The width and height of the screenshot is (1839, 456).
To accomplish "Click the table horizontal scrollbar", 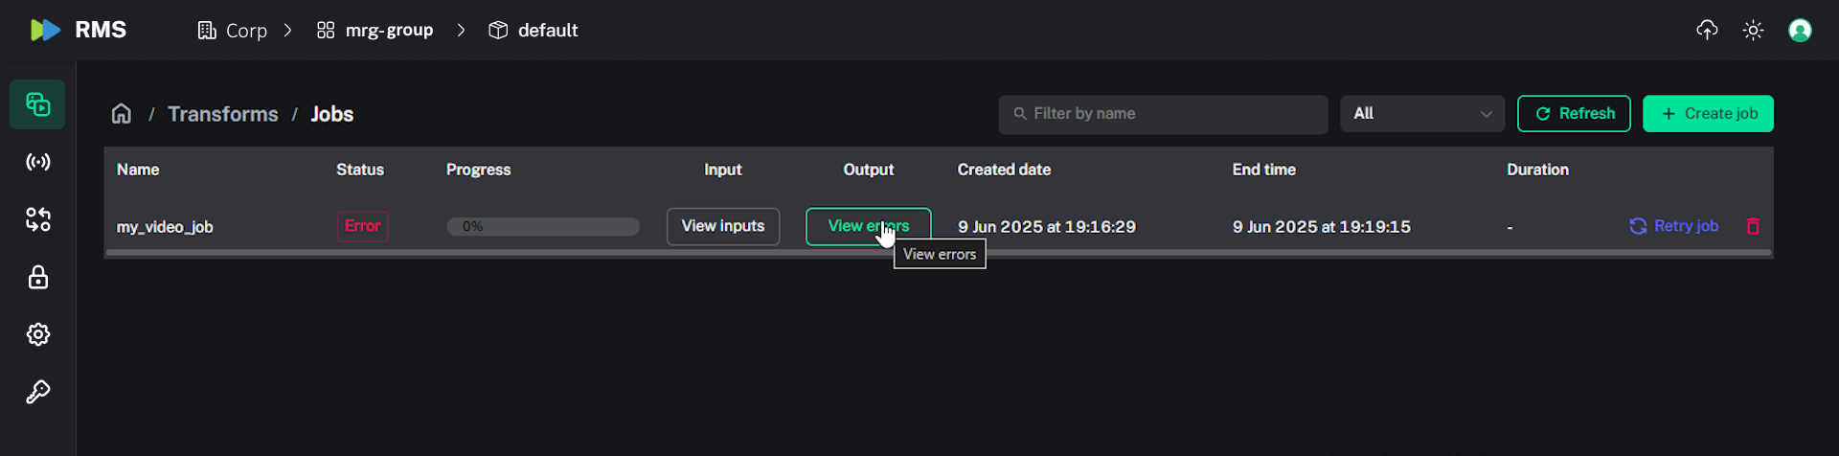I will click(x=939, y=253).
